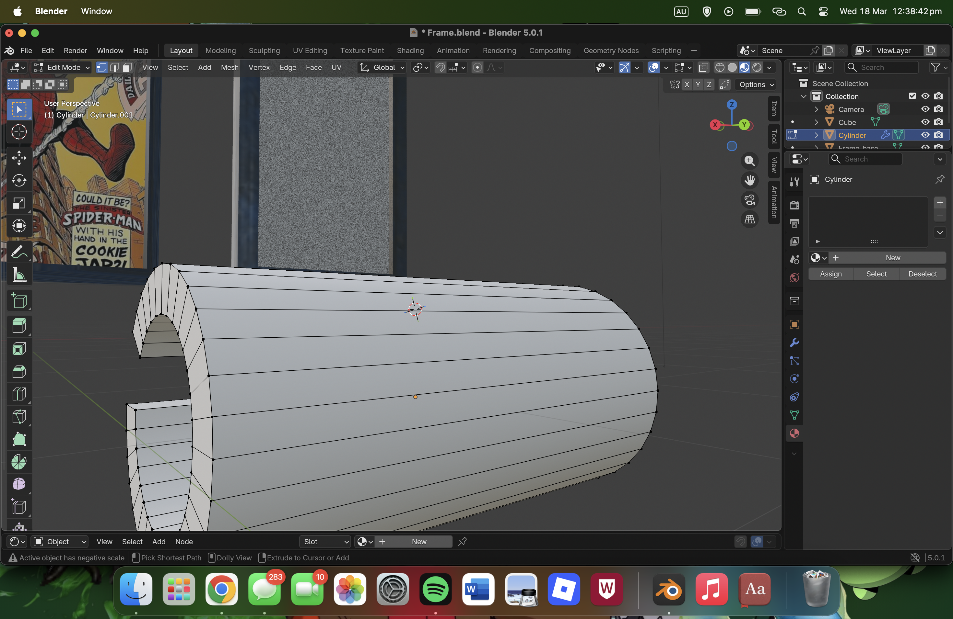Screen dimensions: 953x619
Task: Click the Zoom viewport magnifier icon
Action: click(749, 161)
